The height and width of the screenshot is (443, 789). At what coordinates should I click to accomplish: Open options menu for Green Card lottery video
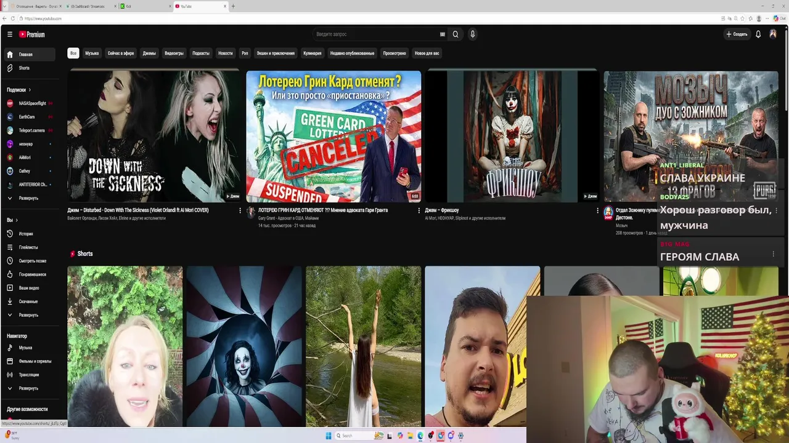click(x=419, y=210)
